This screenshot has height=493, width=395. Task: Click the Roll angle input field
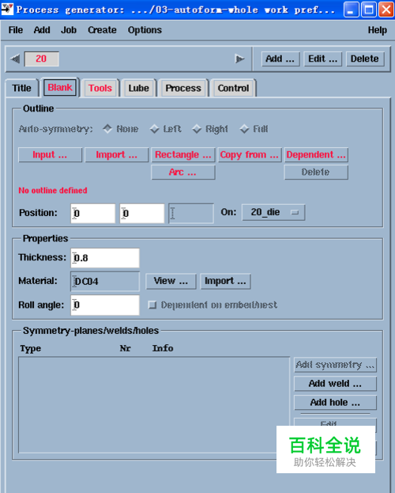105,305
